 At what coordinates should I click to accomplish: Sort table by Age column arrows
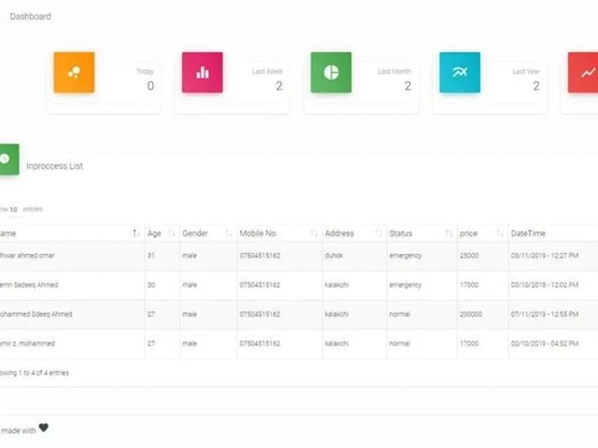click(x=172, y=233)
